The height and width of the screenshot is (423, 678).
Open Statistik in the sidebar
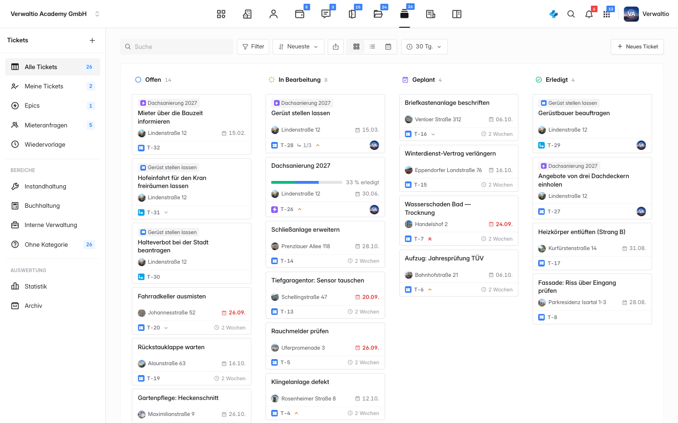pyautogui.click(x=53, y=286)
